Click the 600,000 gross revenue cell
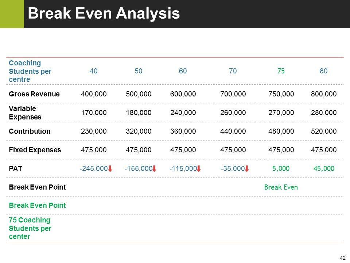The height and width of the screenshot is (263, 350). 183,94
